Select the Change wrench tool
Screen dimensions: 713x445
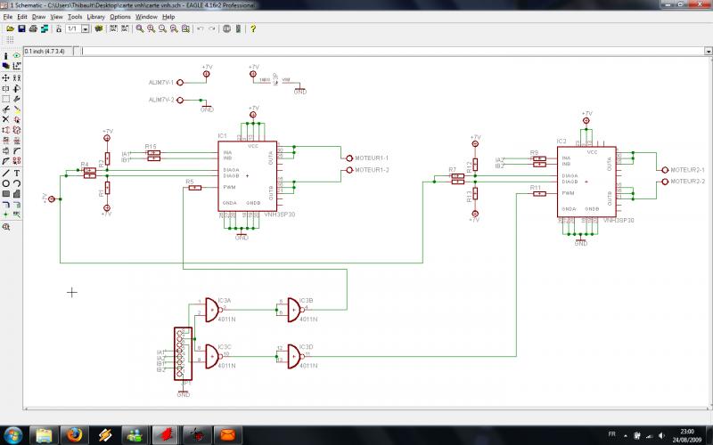[17, 99]
